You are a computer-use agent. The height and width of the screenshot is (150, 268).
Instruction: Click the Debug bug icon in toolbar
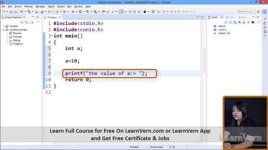[x=73, y=12]
